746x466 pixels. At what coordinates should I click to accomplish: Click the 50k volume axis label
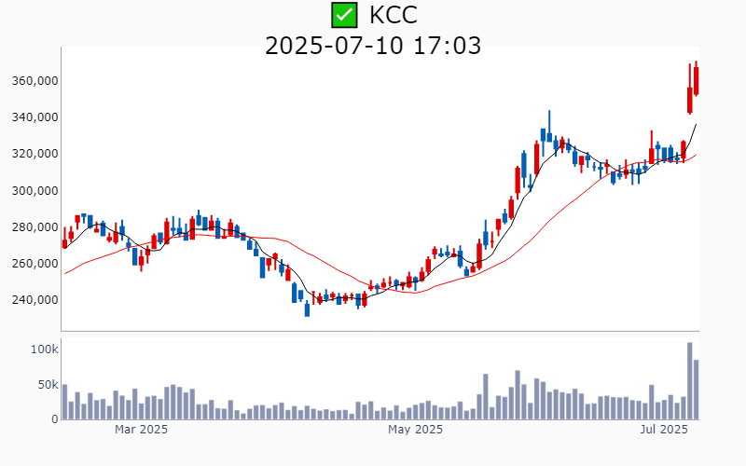(48, 385)
